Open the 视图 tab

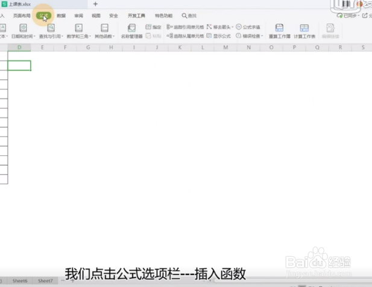tap(96, 16)
